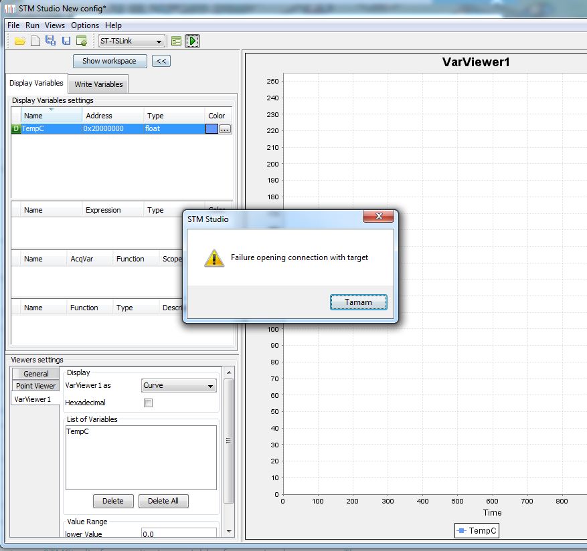Click the AcqVar column header

click(x=90, y=259)
